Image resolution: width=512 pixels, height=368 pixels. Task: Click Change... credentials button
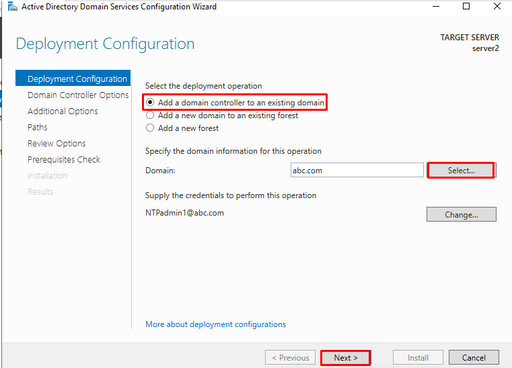click(x=461, y=214)
